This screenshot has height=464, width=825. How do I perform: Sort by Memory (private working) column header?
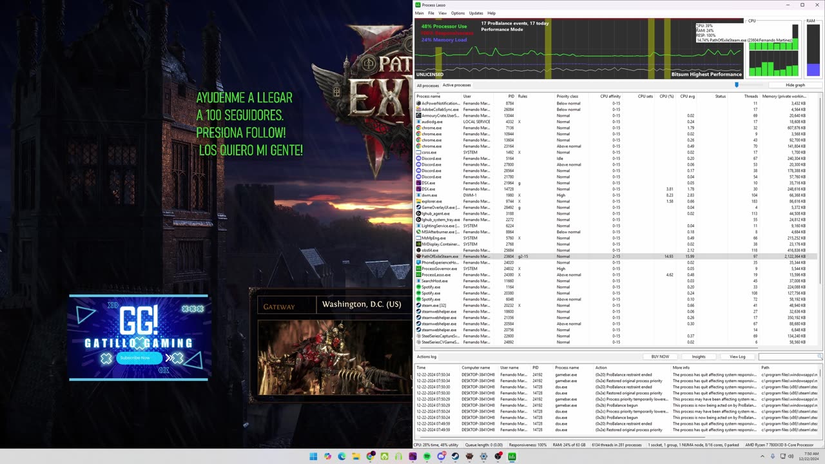tap(784, 96)
